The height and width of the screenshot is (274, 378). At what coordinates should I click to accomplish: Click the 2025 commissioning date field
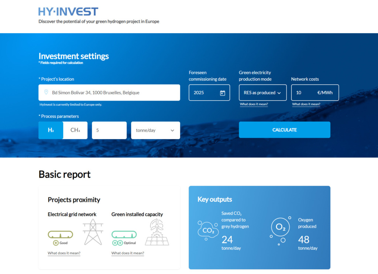click(x=209, y=92)
